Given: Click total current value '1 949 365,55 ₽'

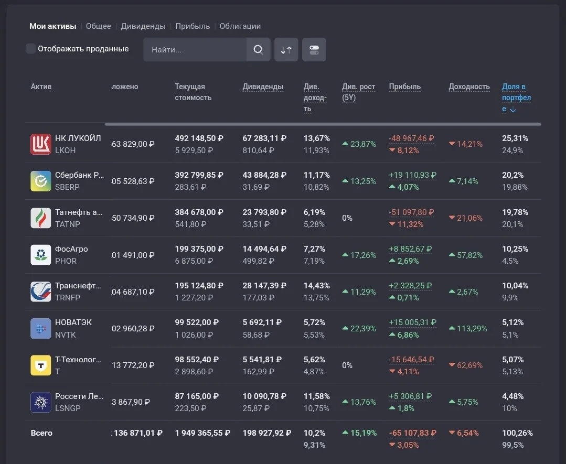Looking at the screenshot, I should coord(202,433).
